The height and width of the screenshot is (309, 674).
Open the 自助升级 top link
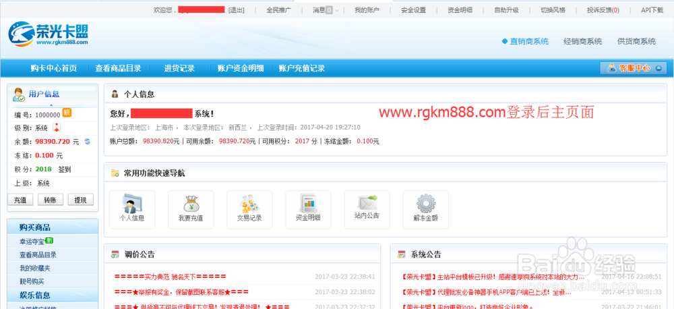pos(506,10)
